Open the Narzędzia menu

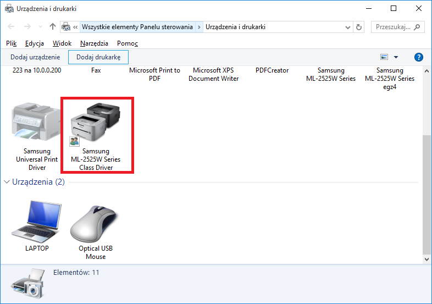pyautogui.click(x=94, y=43)
